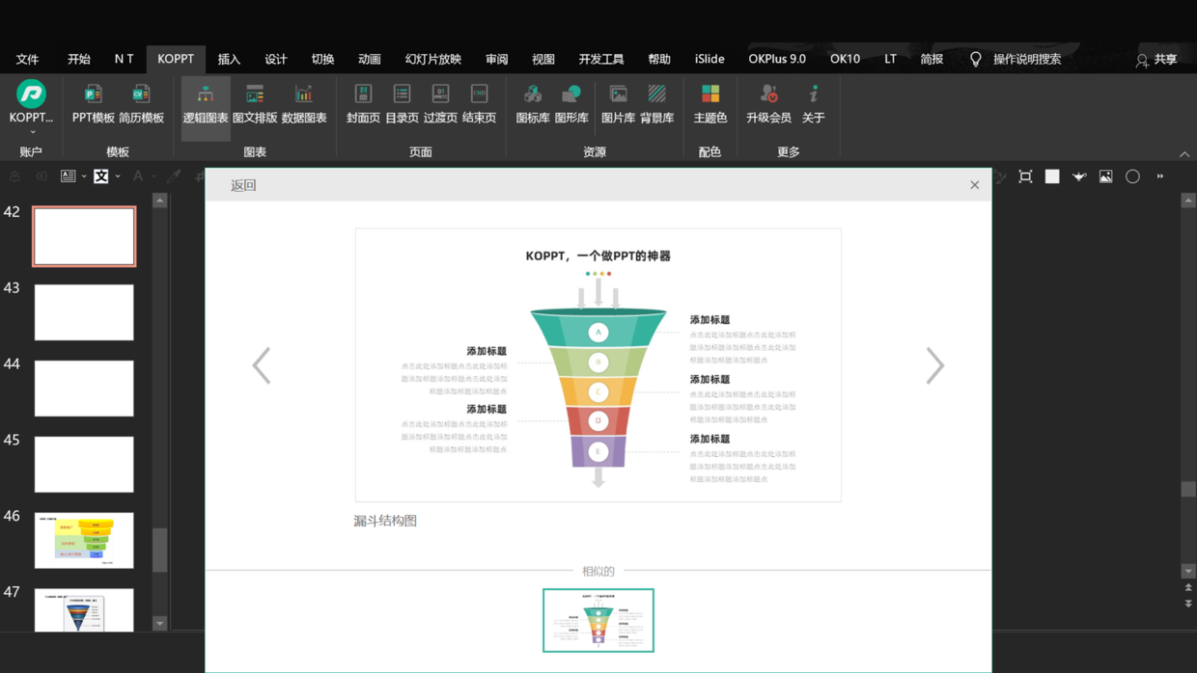Select the eyedropper tool icon
The width and height of the screenshot is (1197, 673).
click(174, 176)
